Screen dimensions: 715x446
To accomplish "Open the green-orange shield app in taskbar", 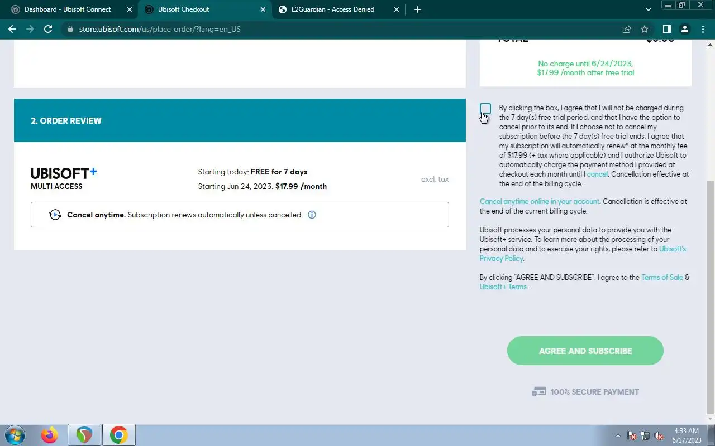I will (x=84, y=435).
